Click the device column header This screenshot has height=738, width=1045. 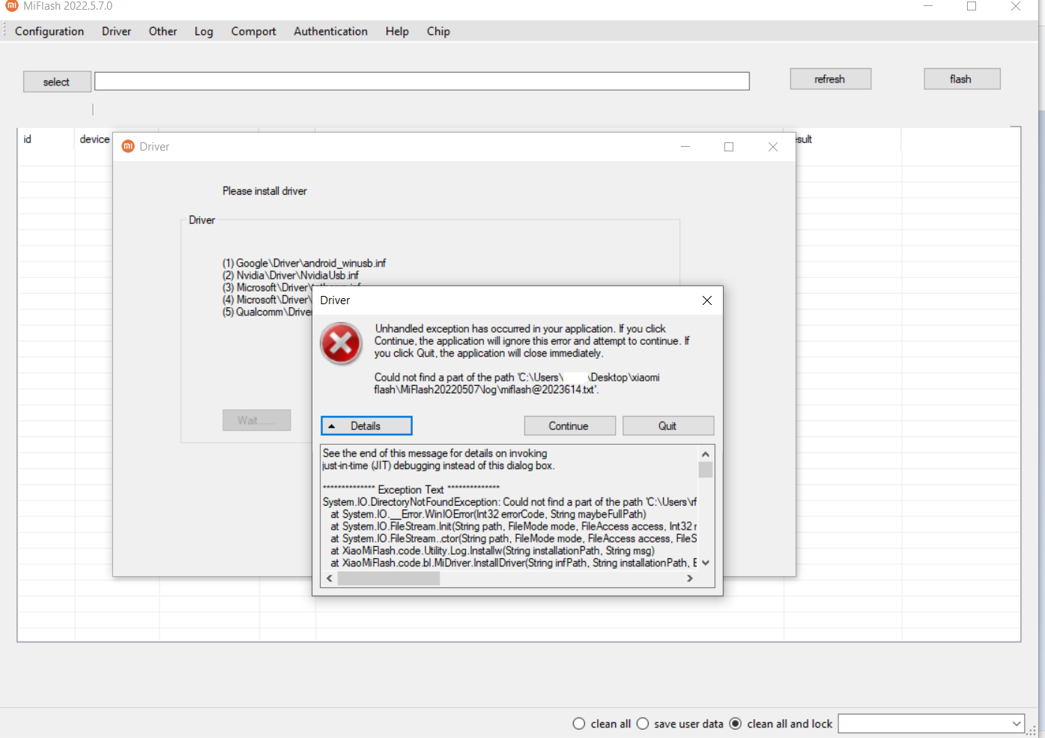94,139
